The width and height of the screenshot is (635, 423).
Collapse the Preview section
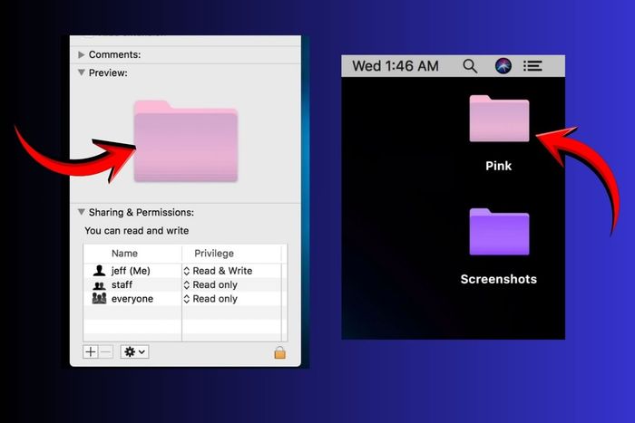[x=82, y=72]
